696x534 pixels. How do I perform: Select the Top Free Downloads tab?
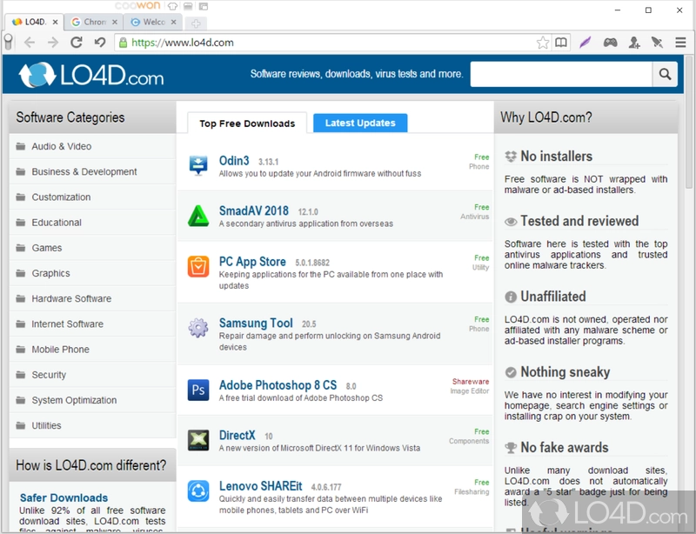(247, 123)
